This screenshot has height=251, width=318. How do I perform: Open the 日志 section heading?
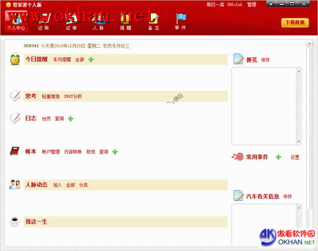31,118
